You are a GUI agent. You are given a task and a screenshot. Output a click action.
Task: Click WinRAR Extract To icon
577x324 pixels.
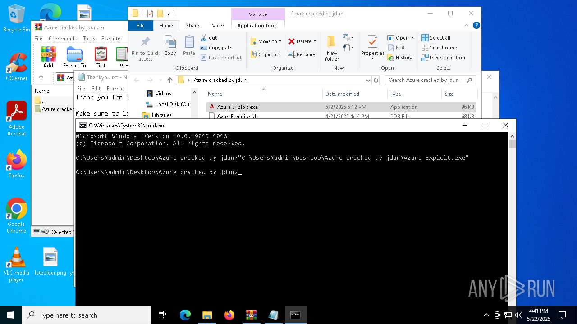pos(74,57)
